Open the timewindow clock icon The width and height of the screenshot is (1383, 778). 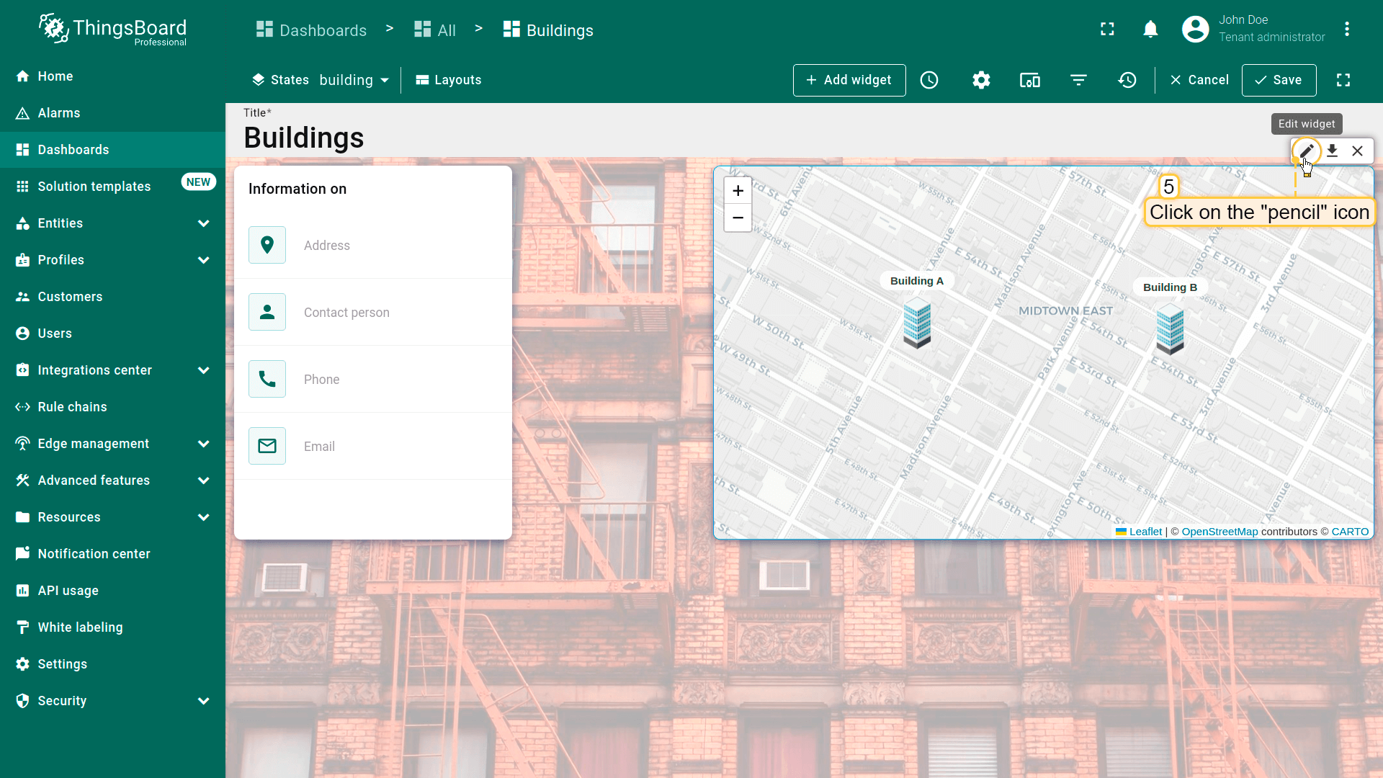[x=929, y=80]
